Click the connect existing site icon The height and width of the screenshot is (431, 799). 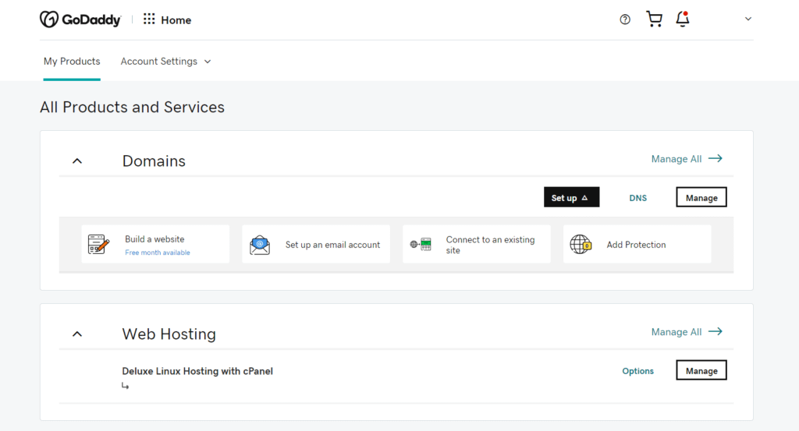pos(421,244)
